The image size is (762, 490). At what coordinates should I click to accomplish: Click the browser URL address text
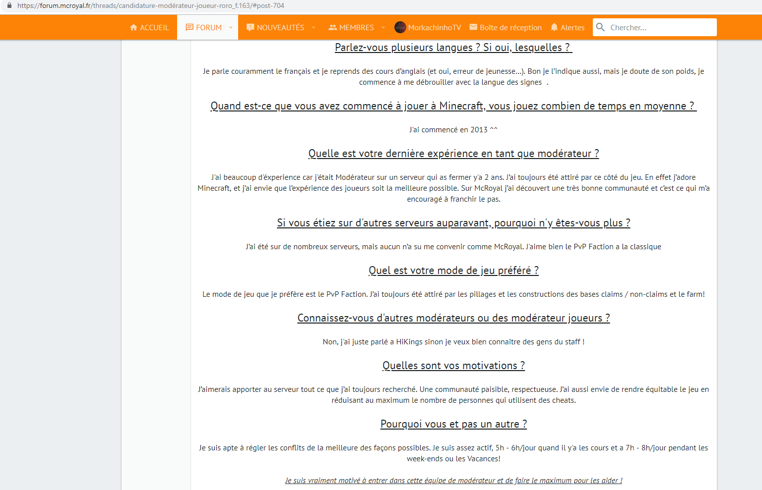click(x=151, y=5)
